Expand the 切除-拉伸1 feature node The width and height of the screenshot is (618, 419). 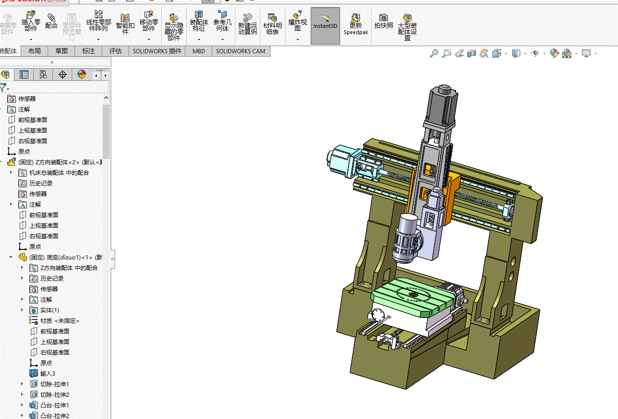(x=22, y=384)
